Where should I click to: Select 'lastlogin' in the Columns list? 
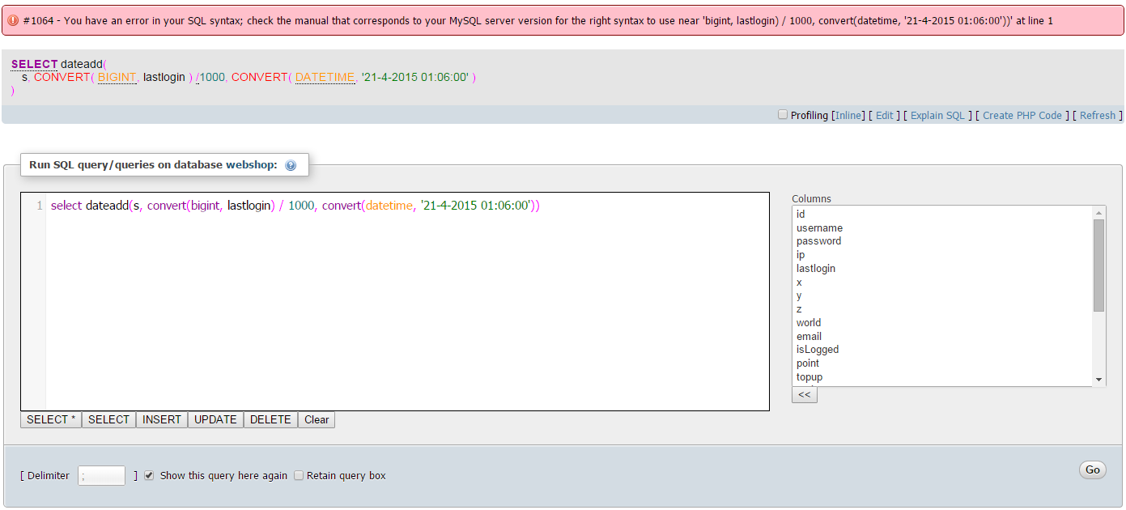pyautogui.click(x=942, y=268)
